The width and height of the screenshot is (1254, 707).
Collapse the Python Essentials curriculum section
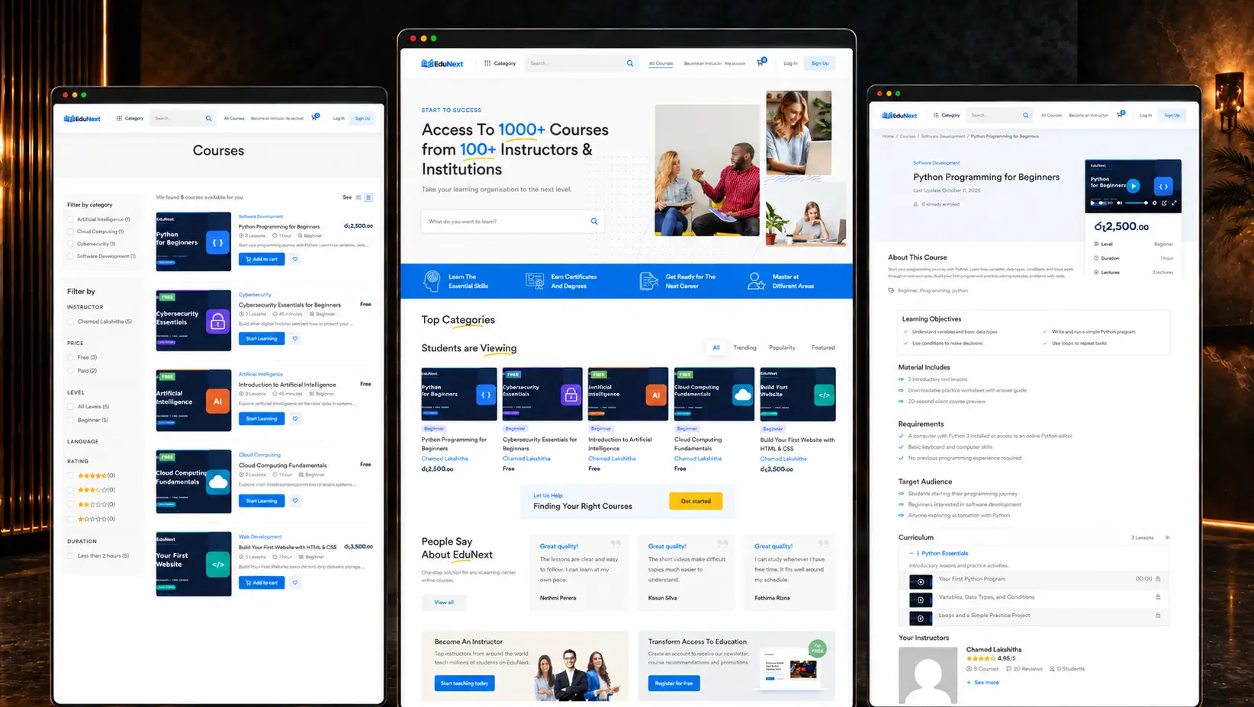912,553
